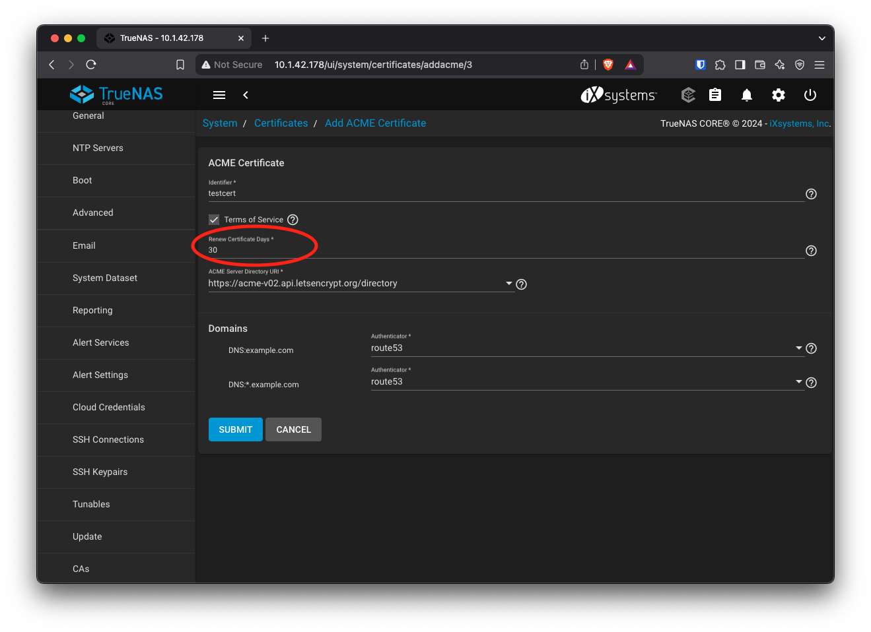
Task: Bookmark this page in the browser
Action: pos(180,65)
